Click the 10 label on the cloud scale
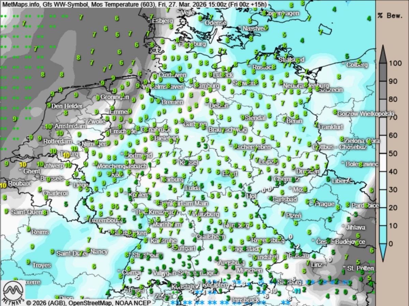Screen dimensions: 409x306 393,225
